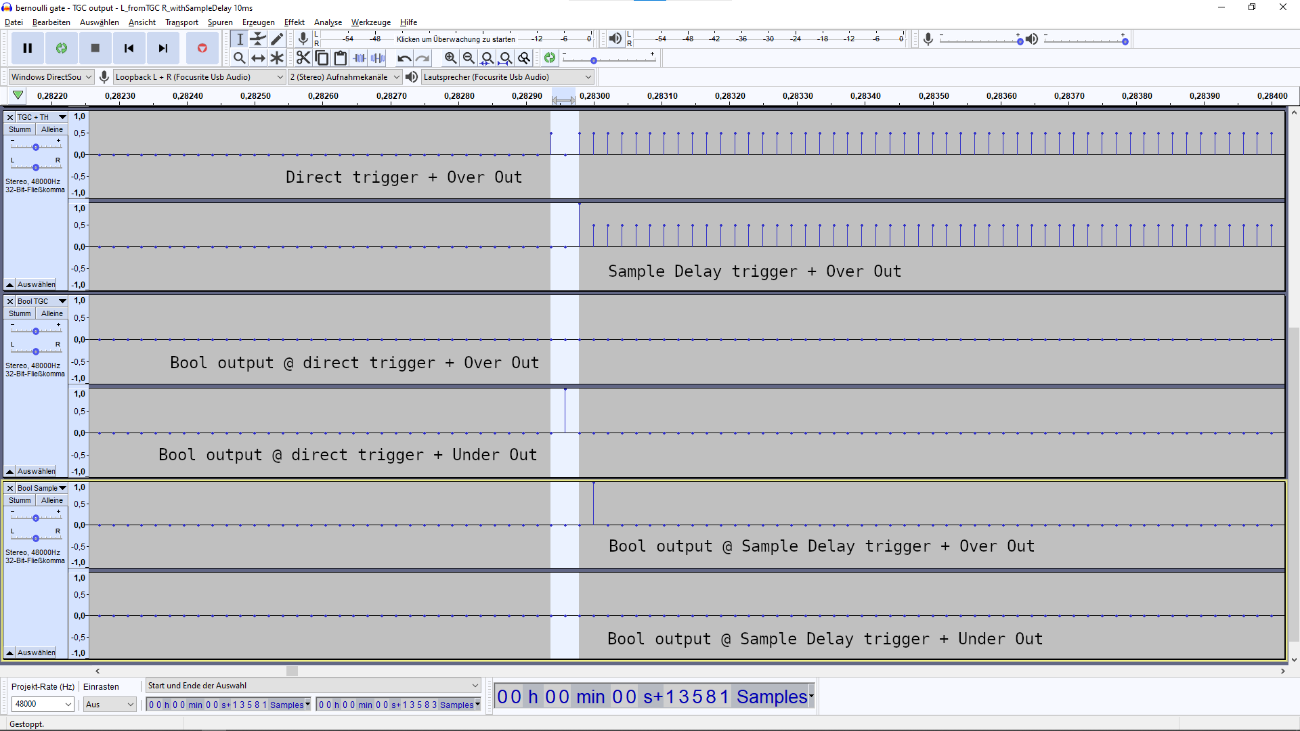Open the Windows DirectSound host dropdown

(51, 77)
